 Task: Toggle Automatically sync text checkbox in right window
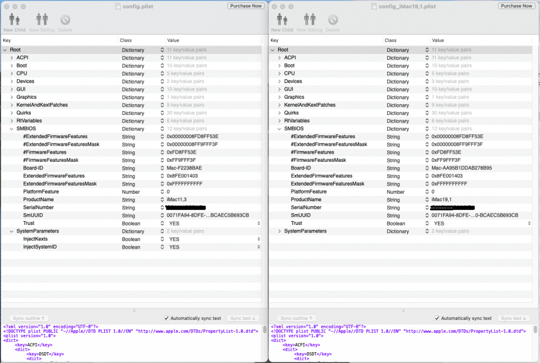pos(437,318)
